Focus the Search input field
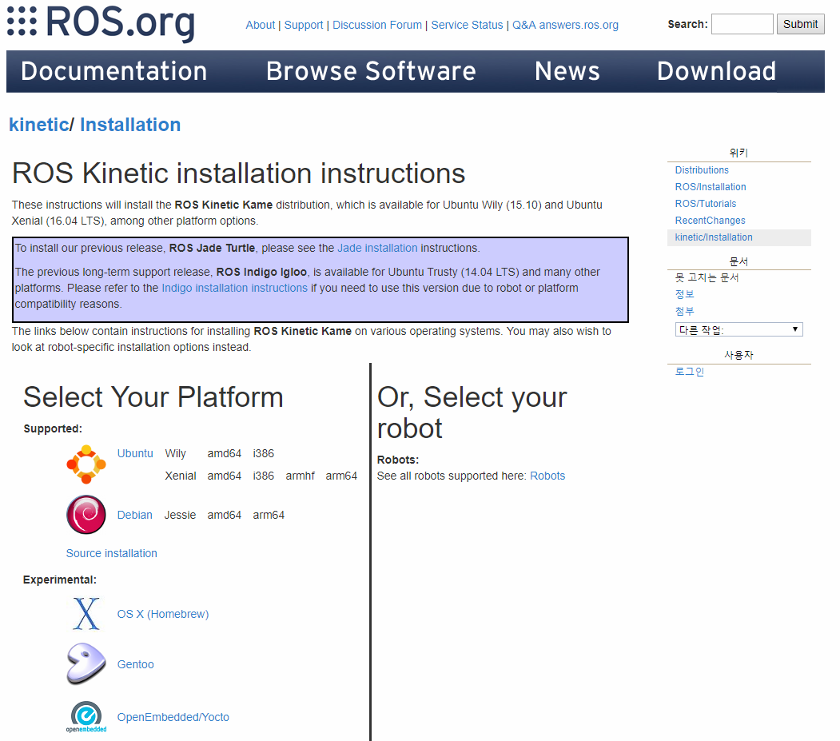Viewport: 840px width, 741px height. coord(742,24)
